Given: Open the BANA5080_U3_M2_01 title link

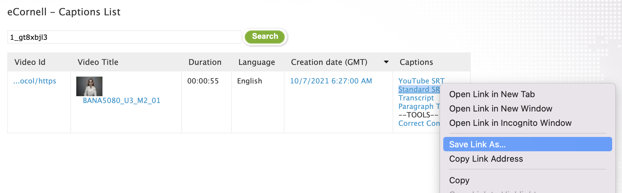Looking at the screenshot, I should pos(121,100).
